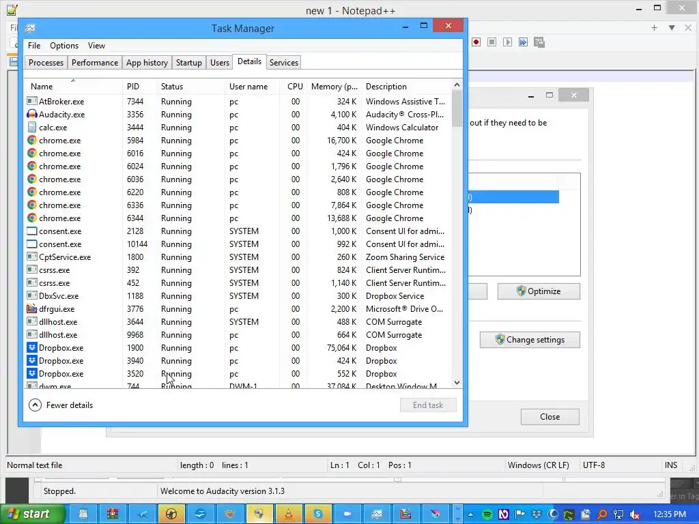Sort by the Description column header
This screenshot has width=699, height=524.
(405, 87)
